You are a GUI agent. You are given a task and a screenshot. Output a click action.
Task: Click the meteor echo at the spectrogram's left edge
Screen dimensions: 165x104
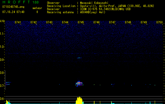pos(8,83)
